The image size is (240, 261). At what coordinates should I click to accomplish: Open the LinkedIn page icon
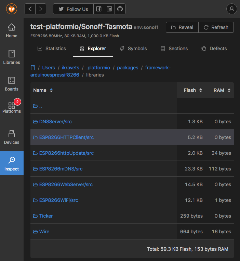(109, 9)
